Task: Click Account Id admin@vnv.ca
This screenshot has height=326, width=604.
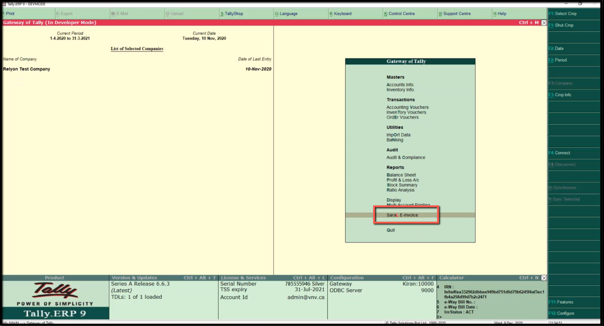Action: point(272,297)
